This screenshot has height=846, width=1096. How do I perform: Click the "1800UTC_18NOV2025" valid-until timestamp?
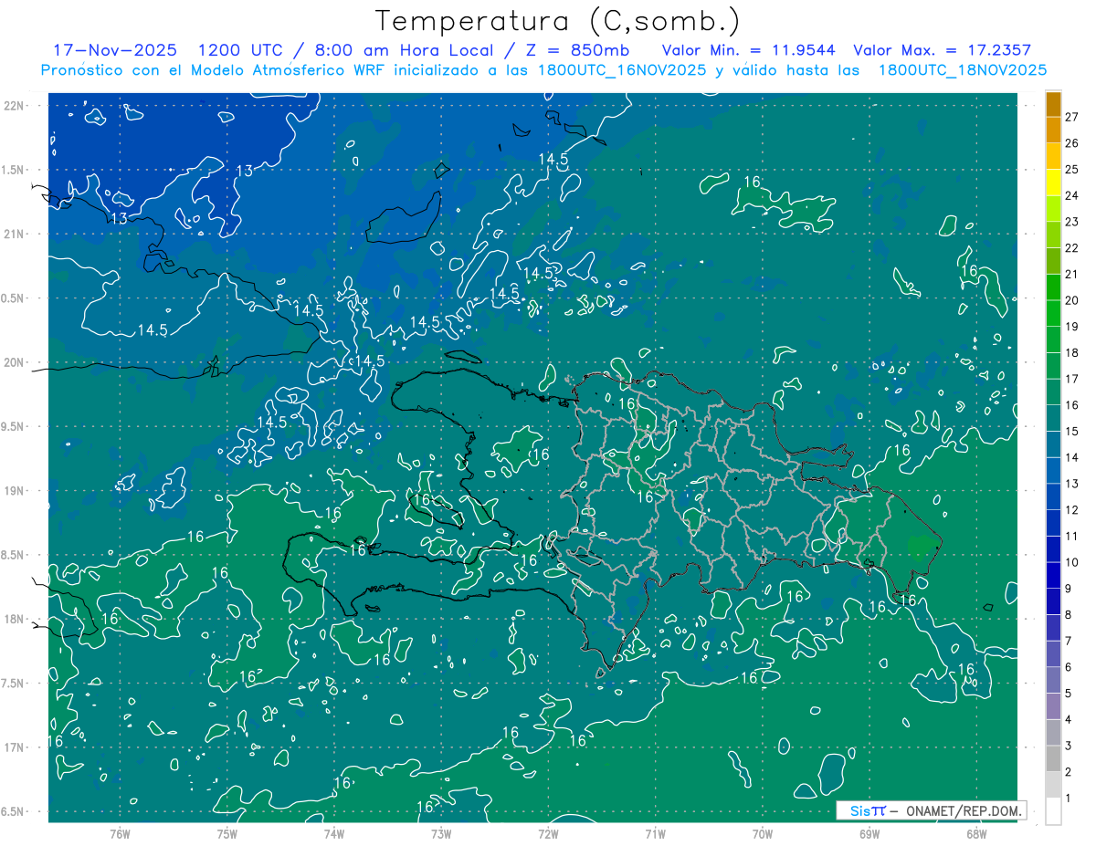click(962, 70)
